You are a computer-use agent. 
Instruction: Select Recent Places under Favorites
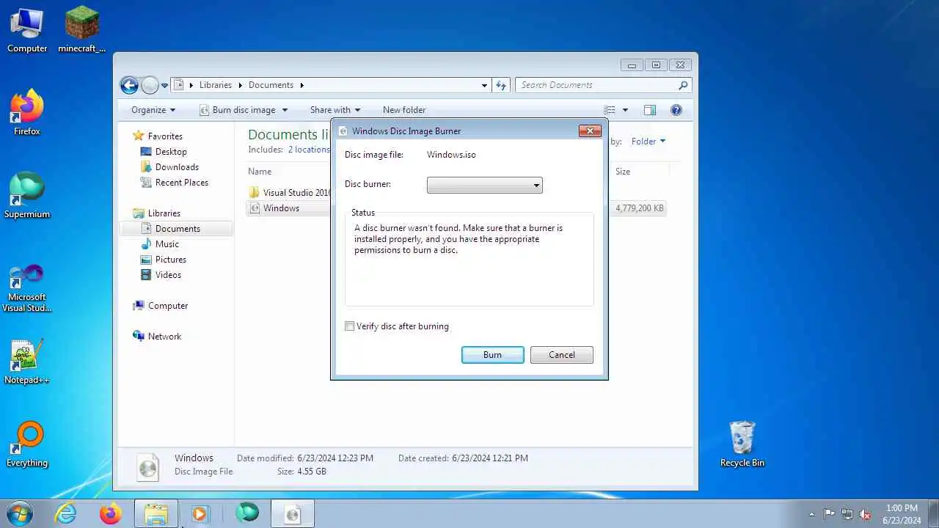point(182,183)
